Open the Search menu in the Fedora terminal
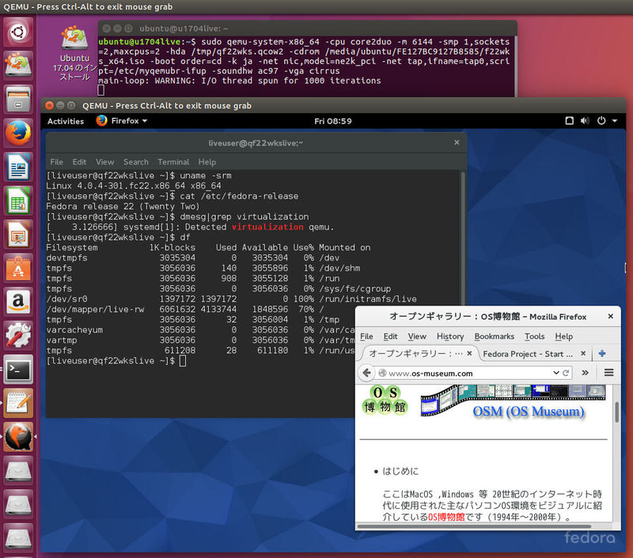633x558 pixels. tap(135, 162)
